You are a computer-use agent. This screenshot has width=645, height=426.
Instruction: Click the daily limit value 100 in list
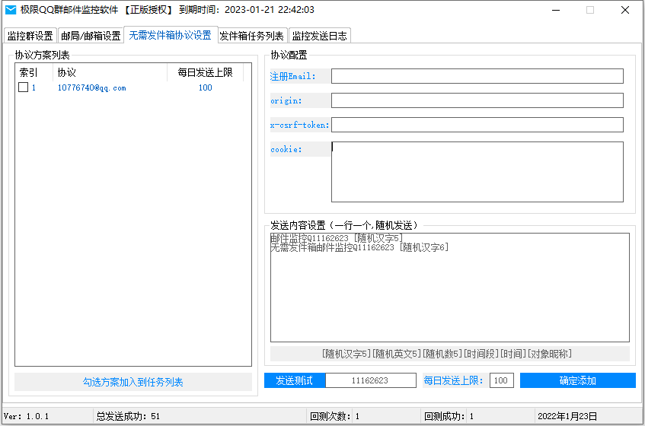pyautogui.click(x=206, y=87)
